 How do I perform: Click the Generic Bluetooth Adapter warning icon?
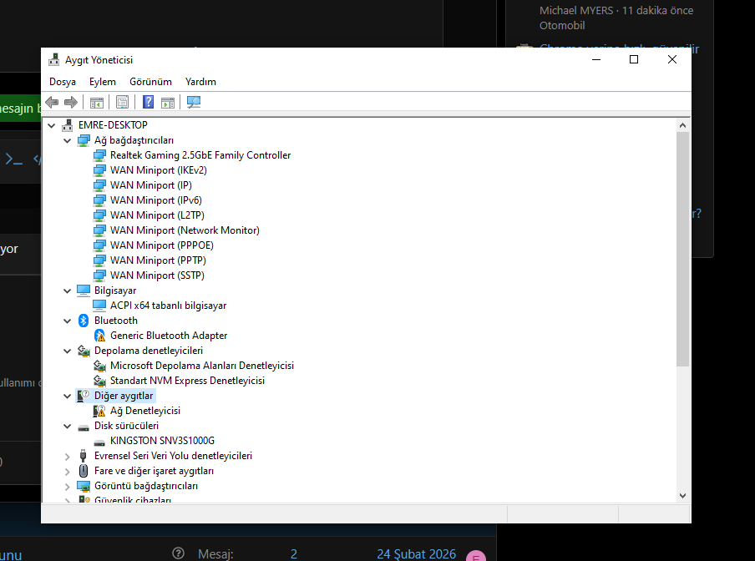point(99,336)
